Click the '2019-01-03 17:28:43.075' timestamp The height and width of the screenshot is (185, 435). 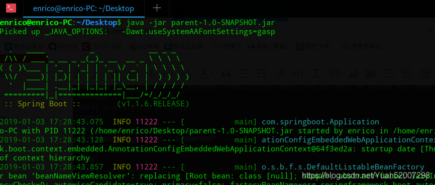point(52,122)
